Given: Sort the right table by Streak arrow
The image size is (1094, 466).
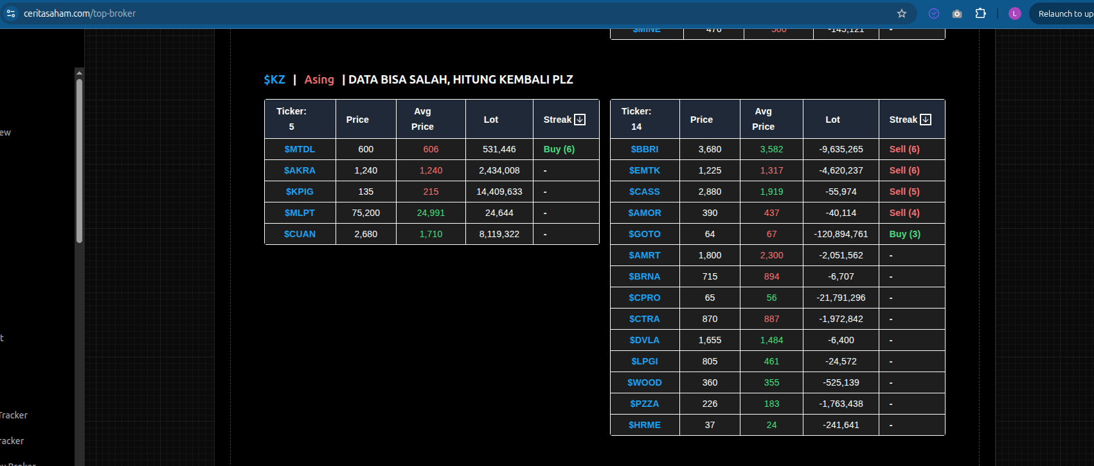Looking at the screenshot, I should [926, 120].
